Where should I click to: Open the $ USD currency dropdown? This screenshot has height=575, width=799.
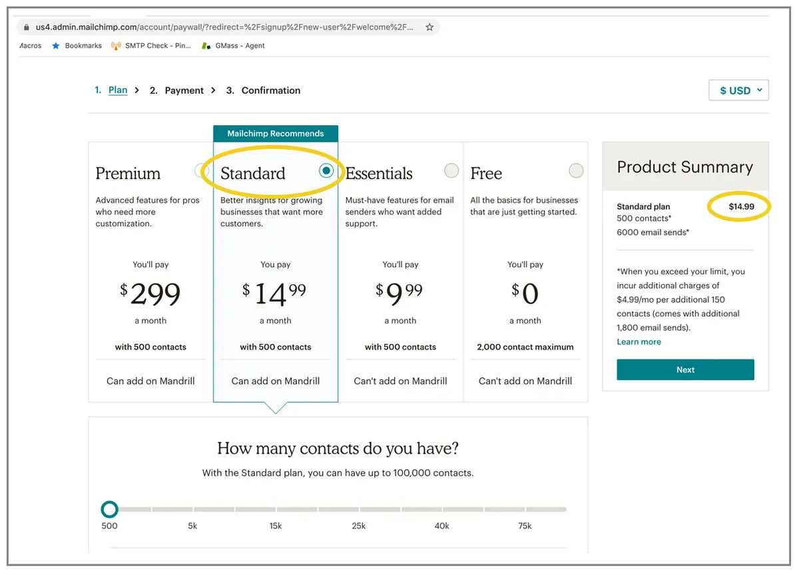pyautogui.click(x=739, y=91)
